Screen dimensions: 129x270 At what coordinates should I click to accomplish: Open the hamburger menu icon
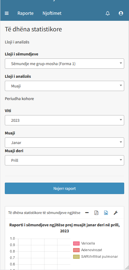point(7,13)
